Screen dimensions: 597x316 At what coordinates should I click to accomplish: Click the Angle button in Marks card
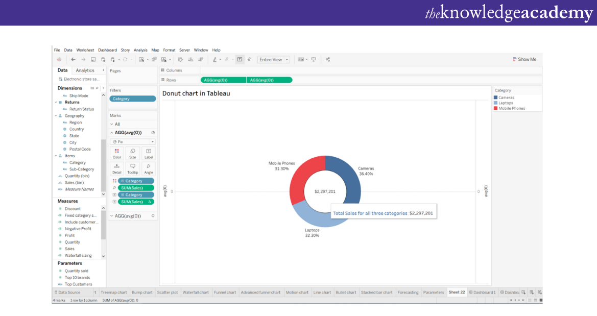(x=149, y=168)
